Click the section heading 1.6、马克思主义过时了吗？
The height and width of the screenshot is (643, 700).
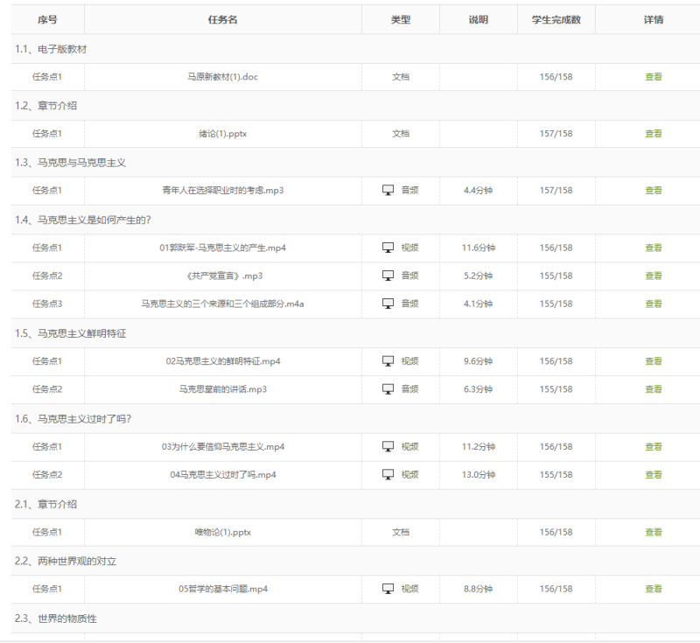[x=73, y=418]
